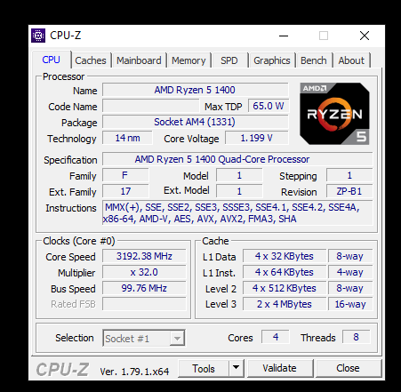Click the empty Rated FSB field
The height and width of the screenshot is (392, 401).
[x=144, y=304]
